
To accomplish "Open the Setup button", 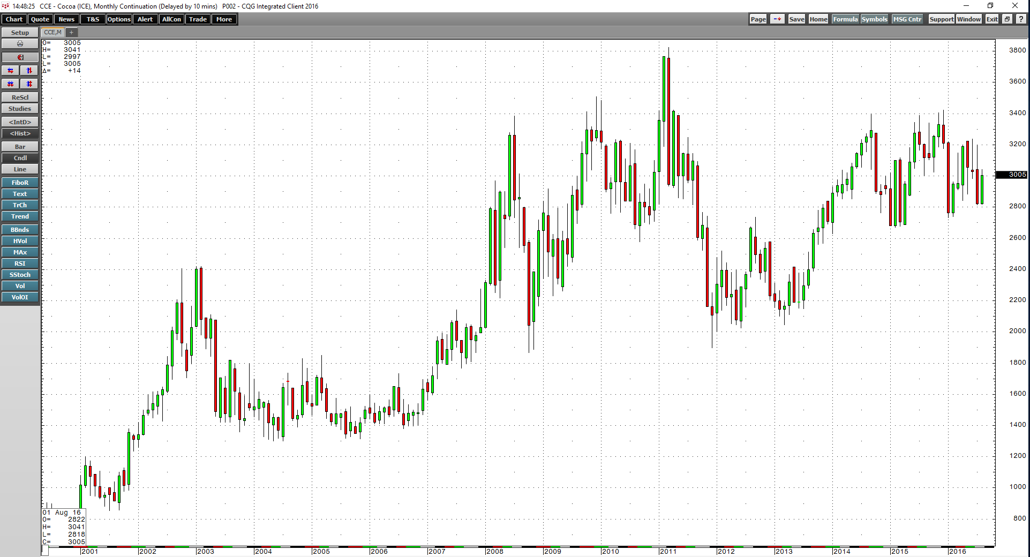I will point(20,33).
